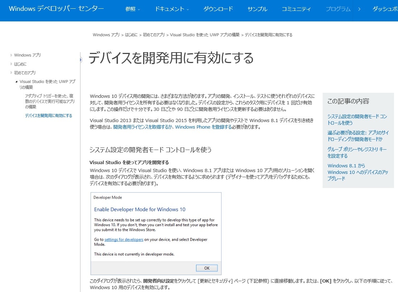The width and height of the screenshot is (398, 292).
Task: Expand the Windows アプリ sidebar arrow
Action: (x=11, y=55)
